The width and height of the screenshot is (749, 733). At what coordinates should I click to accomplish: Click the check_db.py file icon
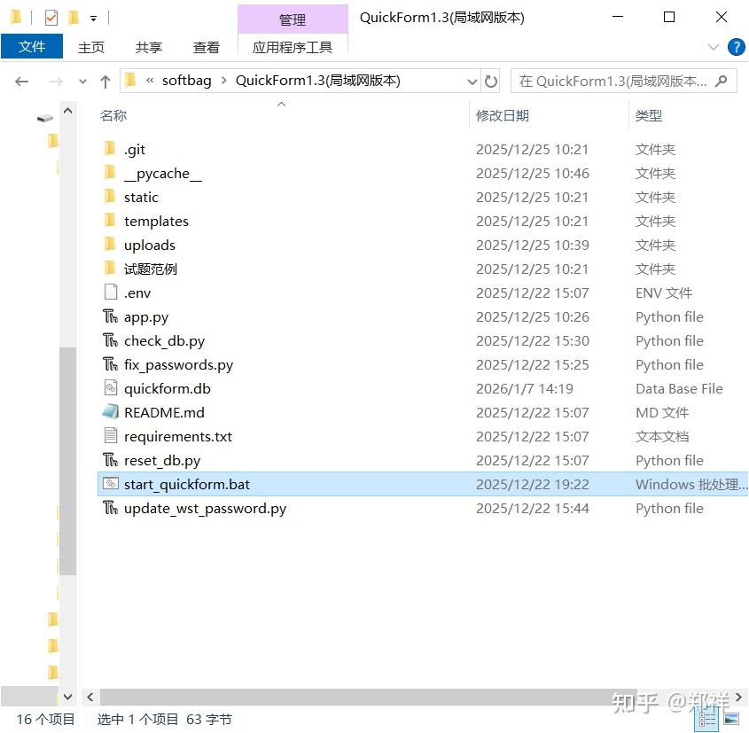pyautogui.click(x=110, y=340)
